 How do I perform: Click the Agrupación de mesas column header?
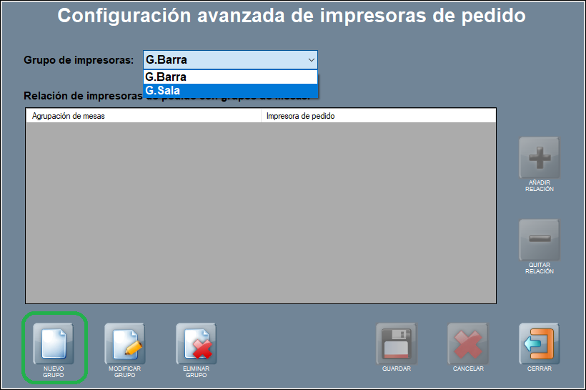143,115
